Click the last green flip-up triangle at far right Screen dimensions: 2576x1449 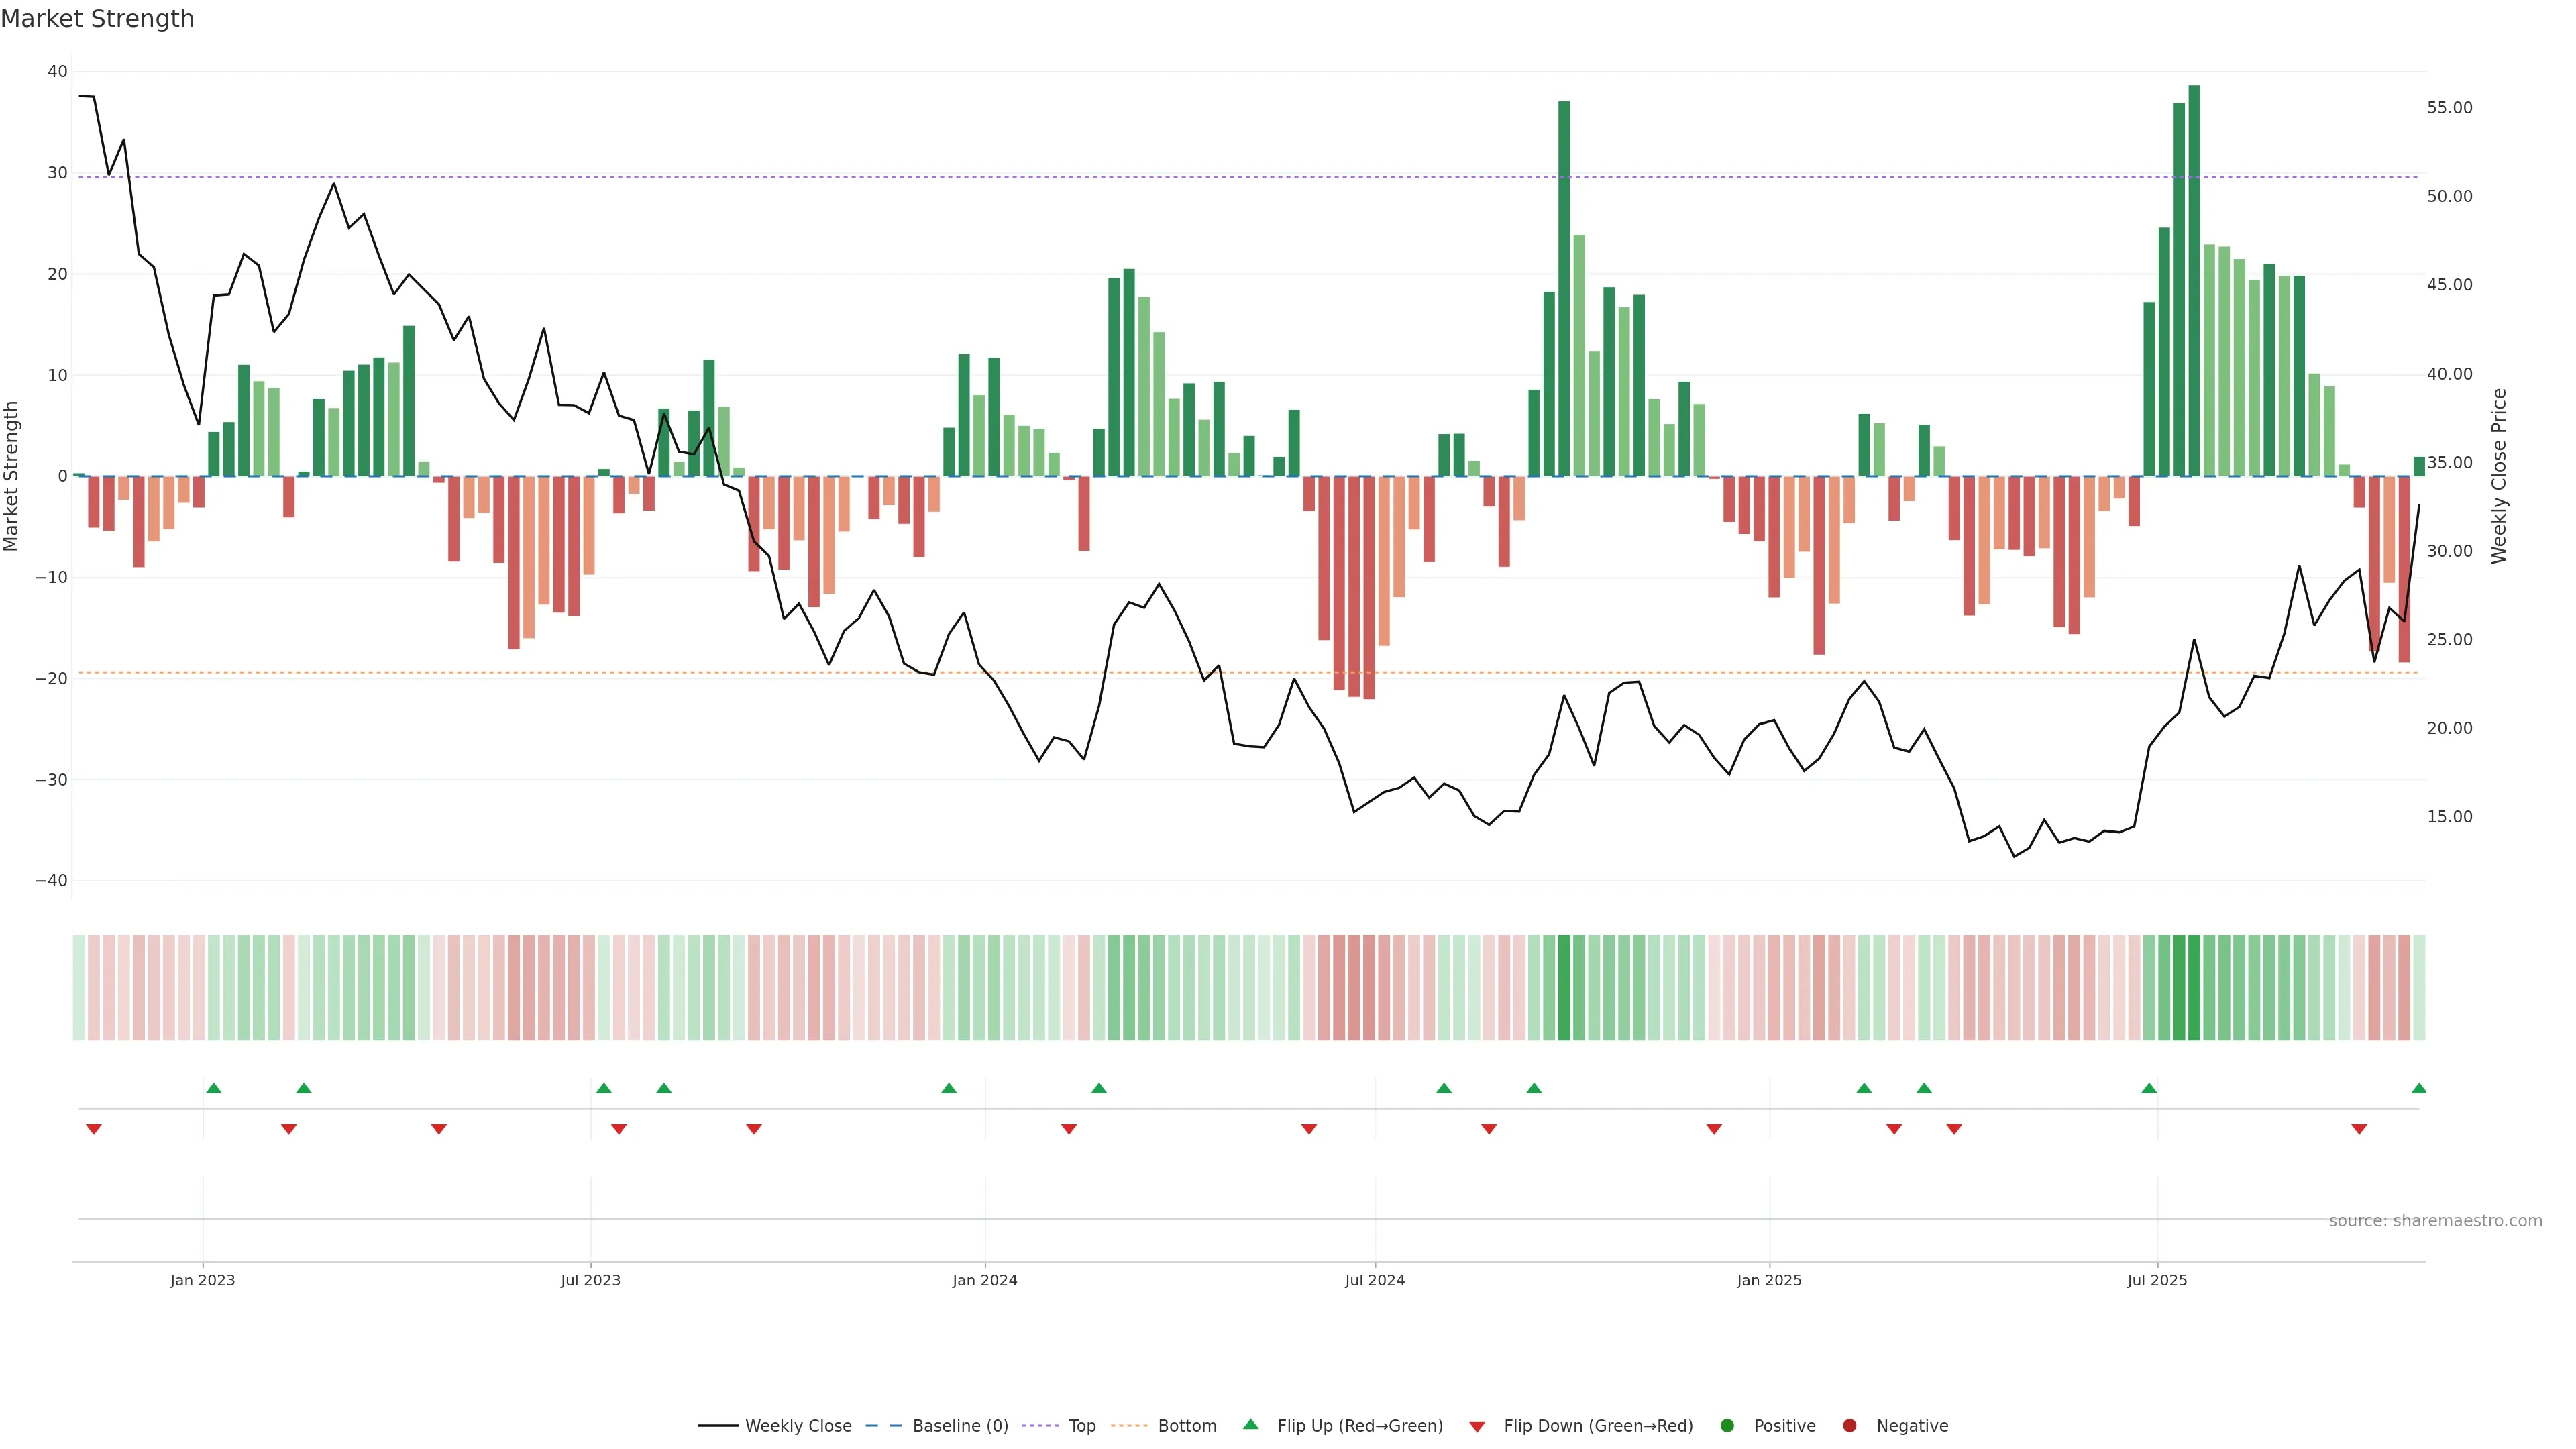coord(2418,1088)
